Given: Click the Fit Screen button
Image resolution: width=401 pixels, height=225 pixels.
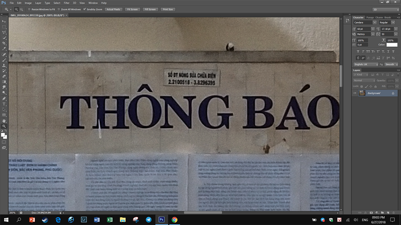Looking at the screenshot, I should tap(132, 9).
